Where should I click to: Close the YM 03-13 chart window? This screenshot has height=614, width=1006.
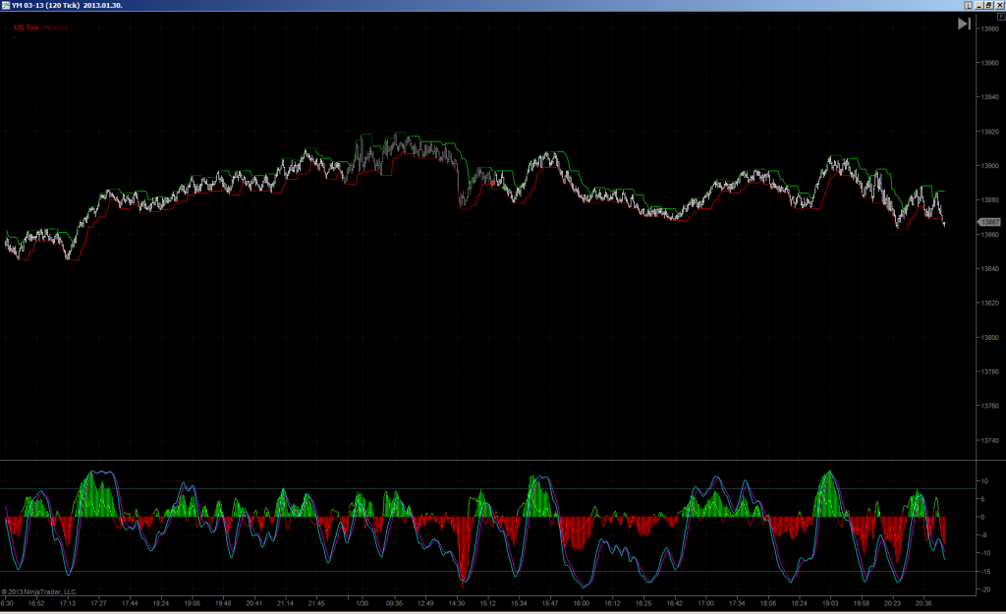999,5
